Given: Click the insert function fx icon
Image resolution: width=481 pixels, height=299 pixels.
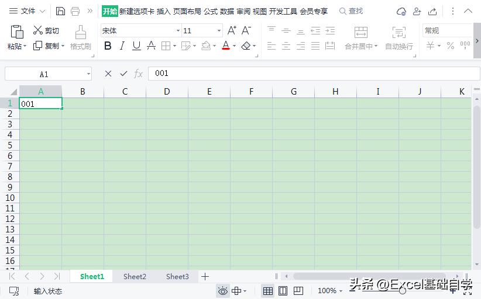Looking at the screenshot, I should [x=138, y=74].
